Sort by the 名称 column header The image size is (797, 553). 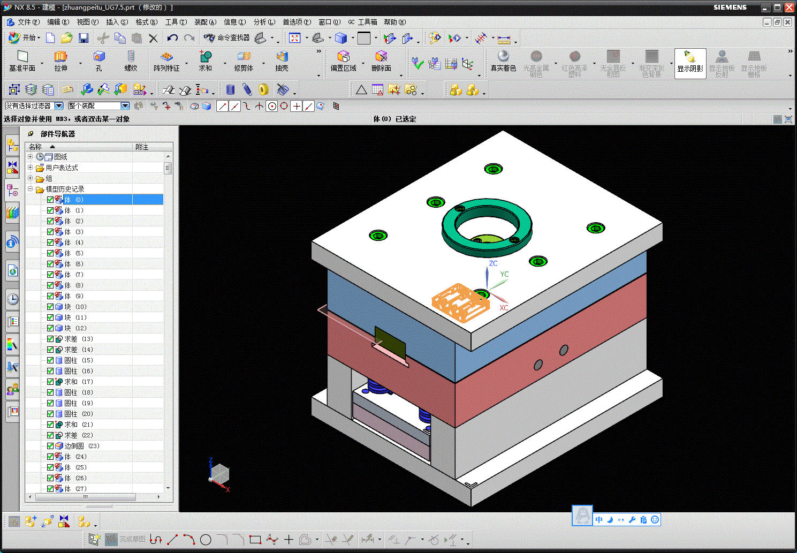point(79,147)
